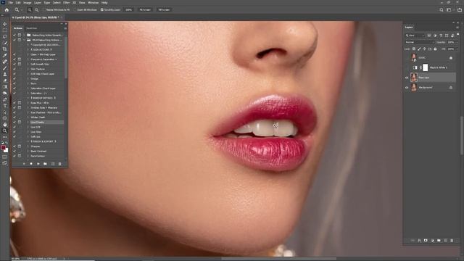Hide the Background layer
This screenshot has width=464, height=261.
coord(407,88)
